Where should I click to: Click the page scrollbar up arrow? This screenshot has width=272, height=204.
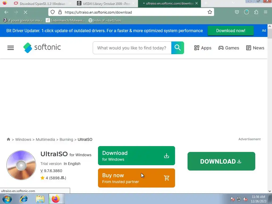point(270,26)
